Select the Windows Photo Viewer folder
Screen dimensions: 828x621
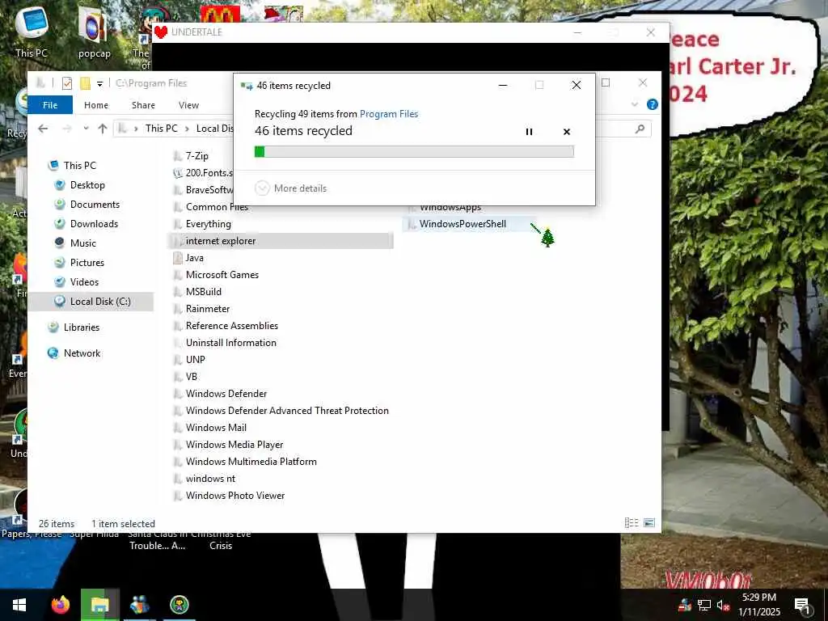coord(235,496)
